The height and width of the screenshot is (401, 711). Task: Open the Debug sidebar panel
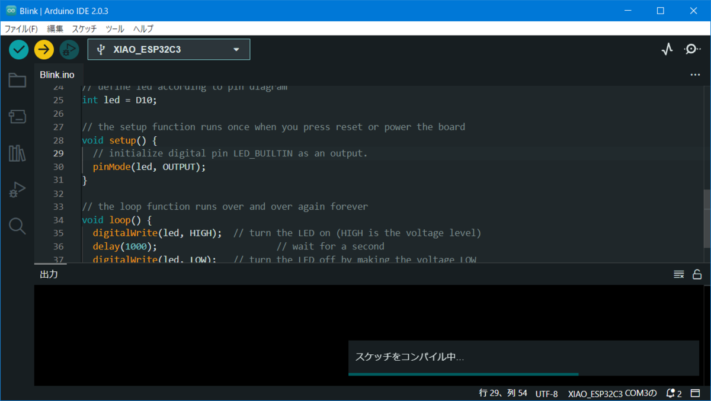pyautogui.click(x=17, y=190)
